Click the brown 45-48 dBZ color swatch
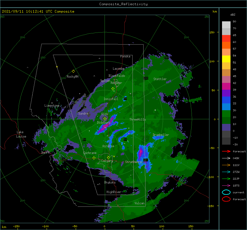Screen dimensions: 247x230 click(x=226, y=73)
